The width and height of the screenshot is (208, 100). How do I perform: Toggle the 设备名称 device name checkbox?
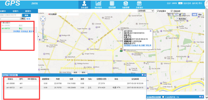[172, 11]
